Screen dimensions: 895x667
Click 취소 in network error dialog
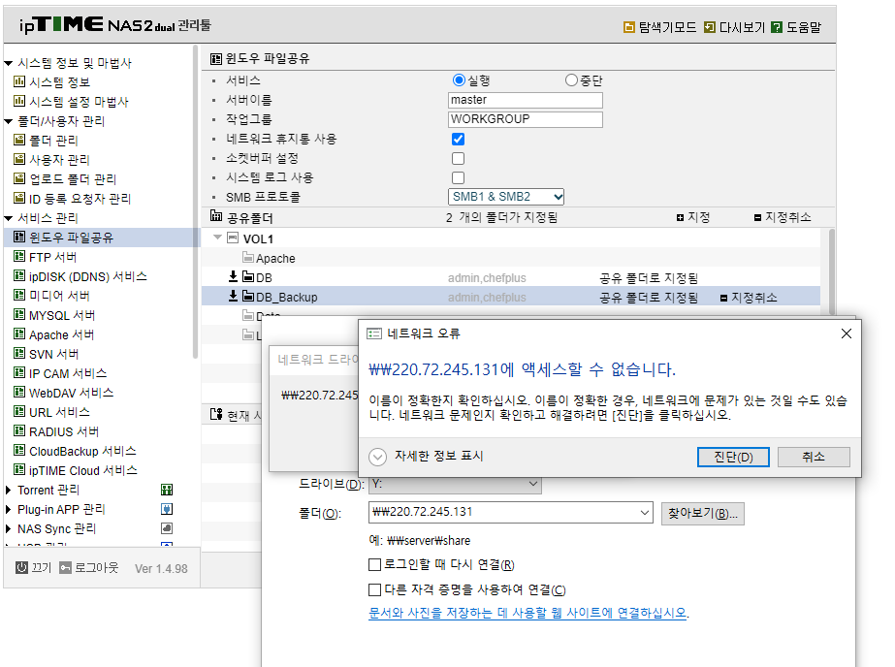pos(814,457)
